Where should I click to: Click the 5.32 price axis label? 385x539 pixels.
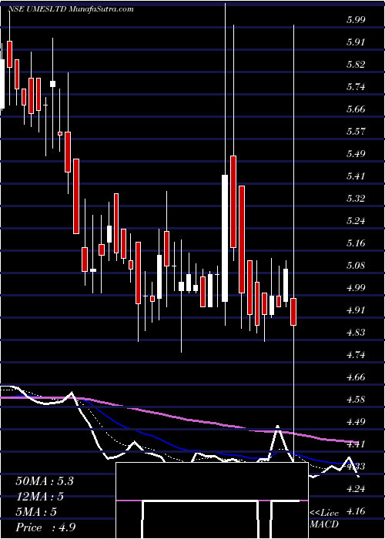(x=356, y=199)
